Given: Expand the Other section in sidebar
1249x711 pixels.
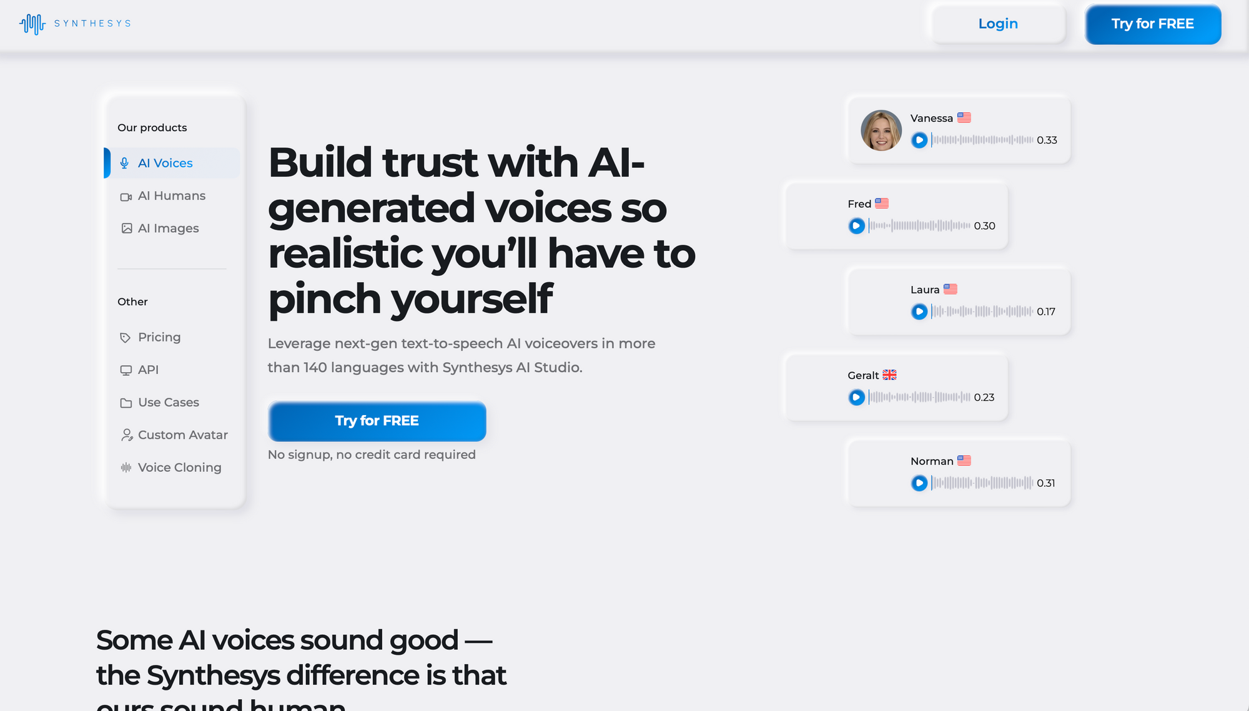Looking at the screenshot, I should [133, 301].
